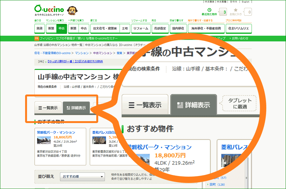Open the recently viewed counter showing 3
The image size is (286, 189).
(225, 12)
